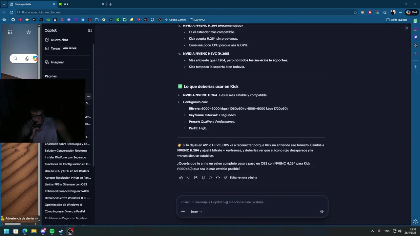This screenshot has width=420, height=236.
Task: Like the Copilot response with thumbs up
Action: pyautogui.click(x=181, y=178)
